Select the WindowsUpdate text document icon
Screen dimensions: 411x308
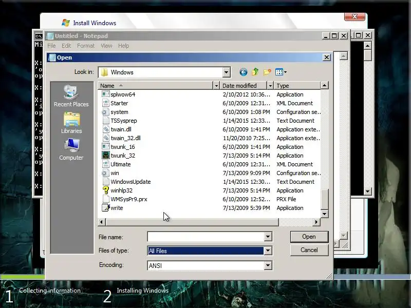(106, 182)
